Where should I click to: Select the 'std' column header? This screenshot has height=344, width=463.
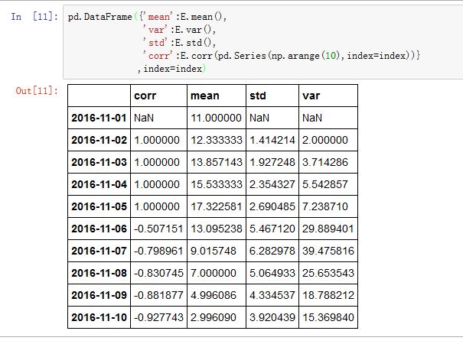258,96
